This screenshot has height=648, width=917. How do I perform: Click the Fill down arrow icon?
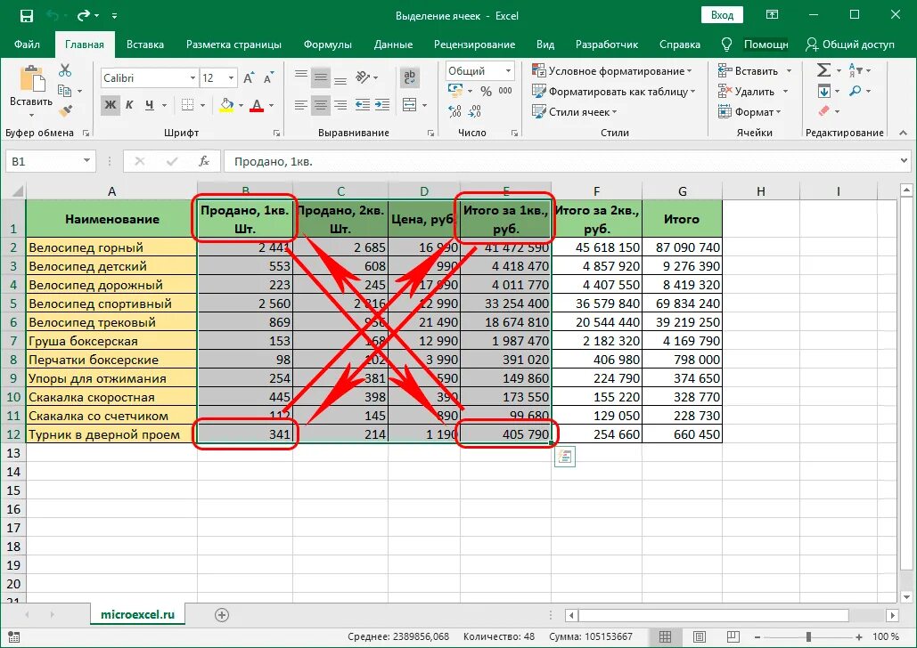824,91
